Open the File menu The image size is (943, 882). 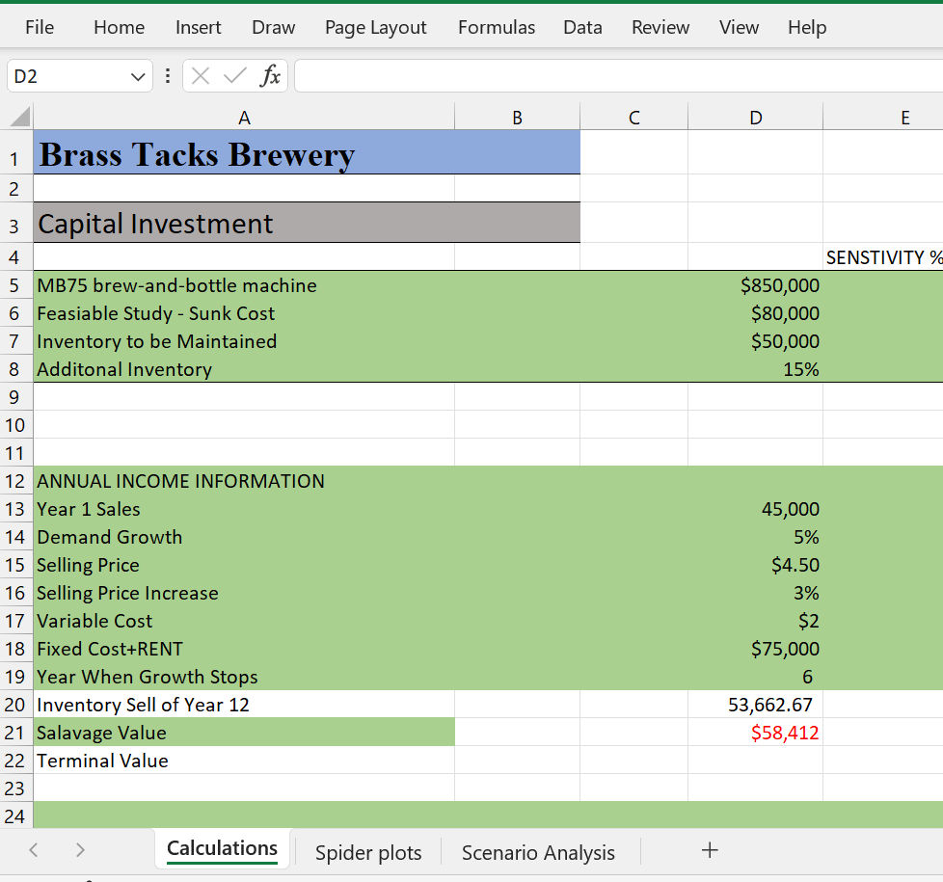coord(40,27)
